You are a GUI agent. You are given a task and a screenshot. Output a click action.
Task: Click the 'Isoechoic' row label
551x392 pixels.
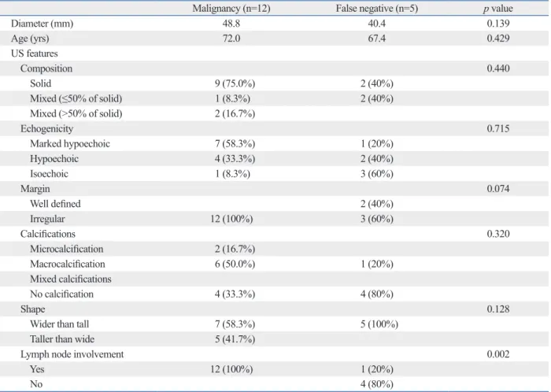pyautogui.click(x=49, y=174)
